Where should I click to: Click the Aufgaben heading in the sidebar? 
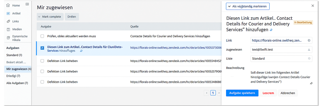pyautogui.click(x=13, y=48)
